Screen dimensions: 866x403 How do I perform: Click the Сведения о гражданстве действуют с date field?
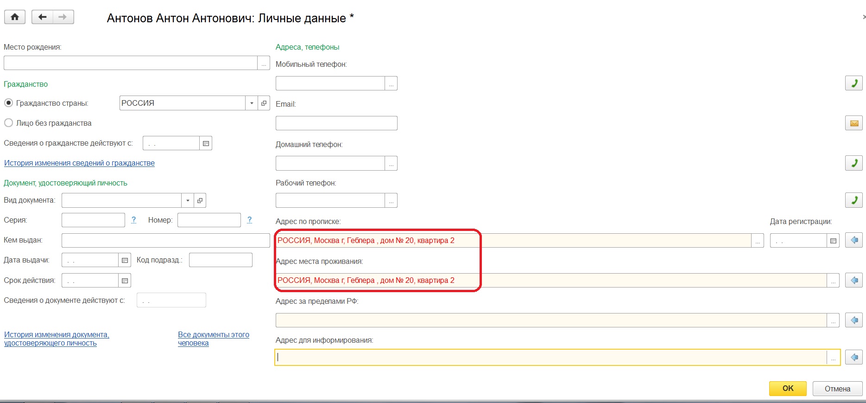[x=171, y=143]
